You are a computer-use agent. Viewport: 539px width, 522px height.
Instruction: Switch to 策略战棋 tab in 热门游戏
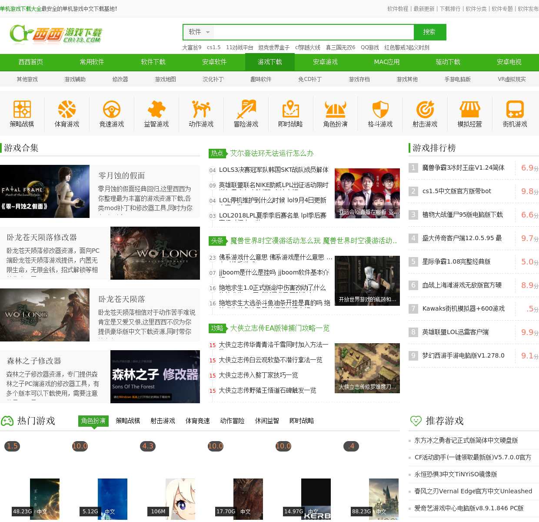pos(128,421)
